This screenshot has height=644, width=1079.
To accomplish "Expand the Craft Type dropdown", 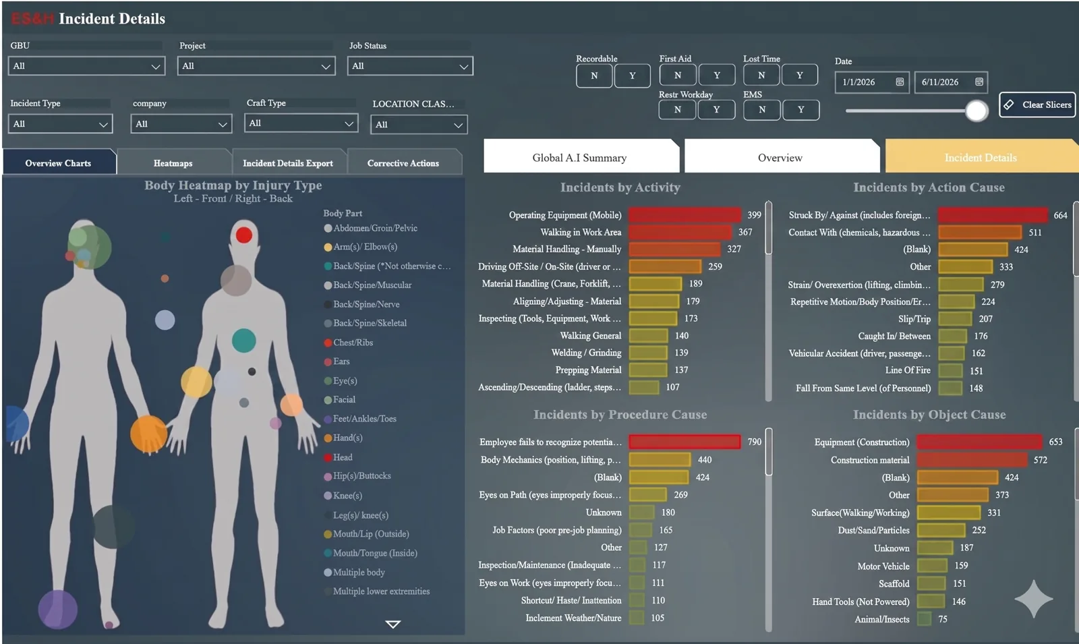I will pos(301,123).
